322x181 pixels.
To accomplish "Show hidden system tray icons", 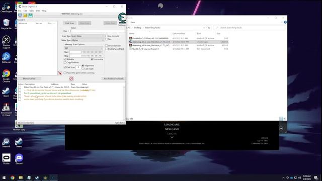I will click(x=283, y=177).
